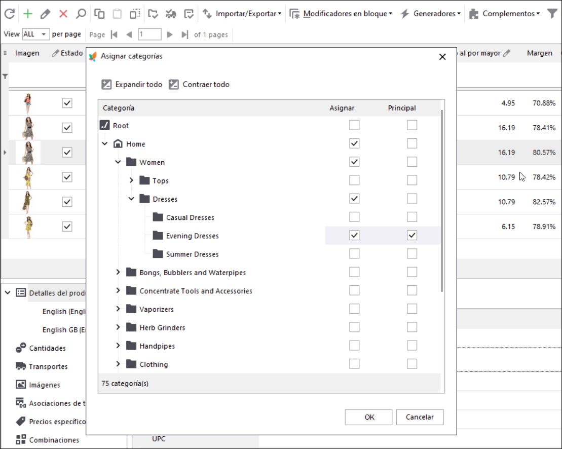562x449 pixels.
Task: Check Principal checkbox for Summer Dresses
Action: tap(412, 254)
